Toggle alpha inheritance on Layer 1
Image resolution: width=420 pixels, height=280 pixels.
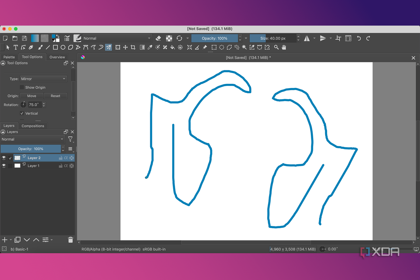[66, 166]
